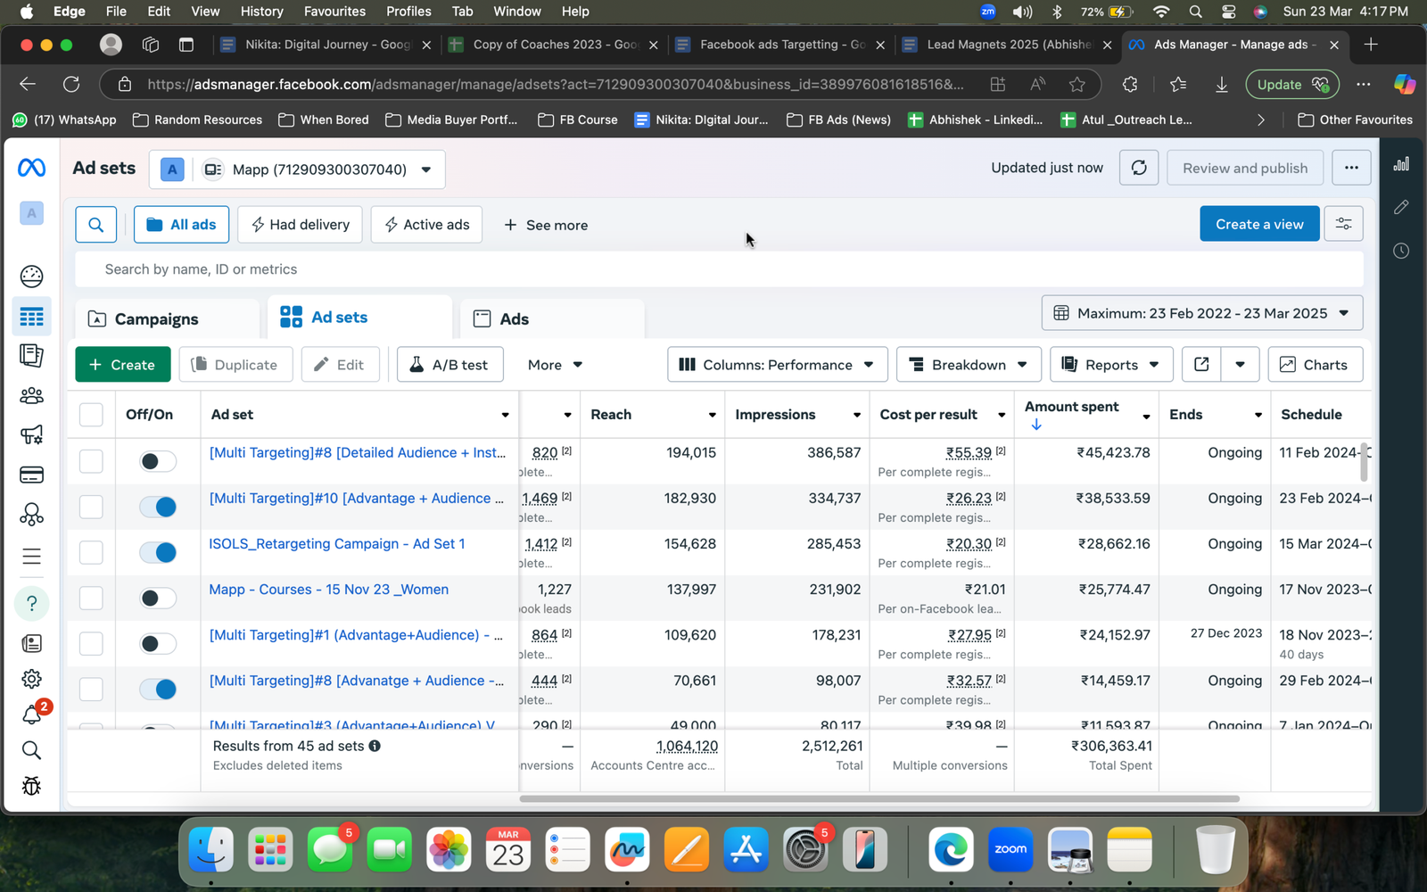
Task: Refresh data with circular arrow button
Action: 1139,168
